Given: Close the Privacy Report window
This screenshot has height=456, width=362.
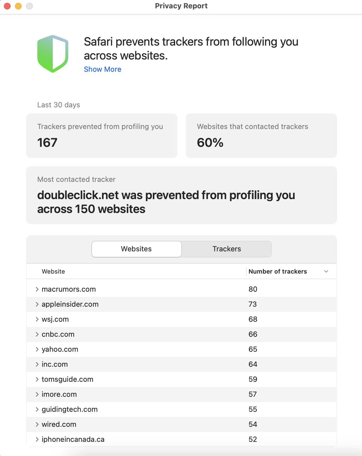Looking at the screenshot, I should click(7, 6).
